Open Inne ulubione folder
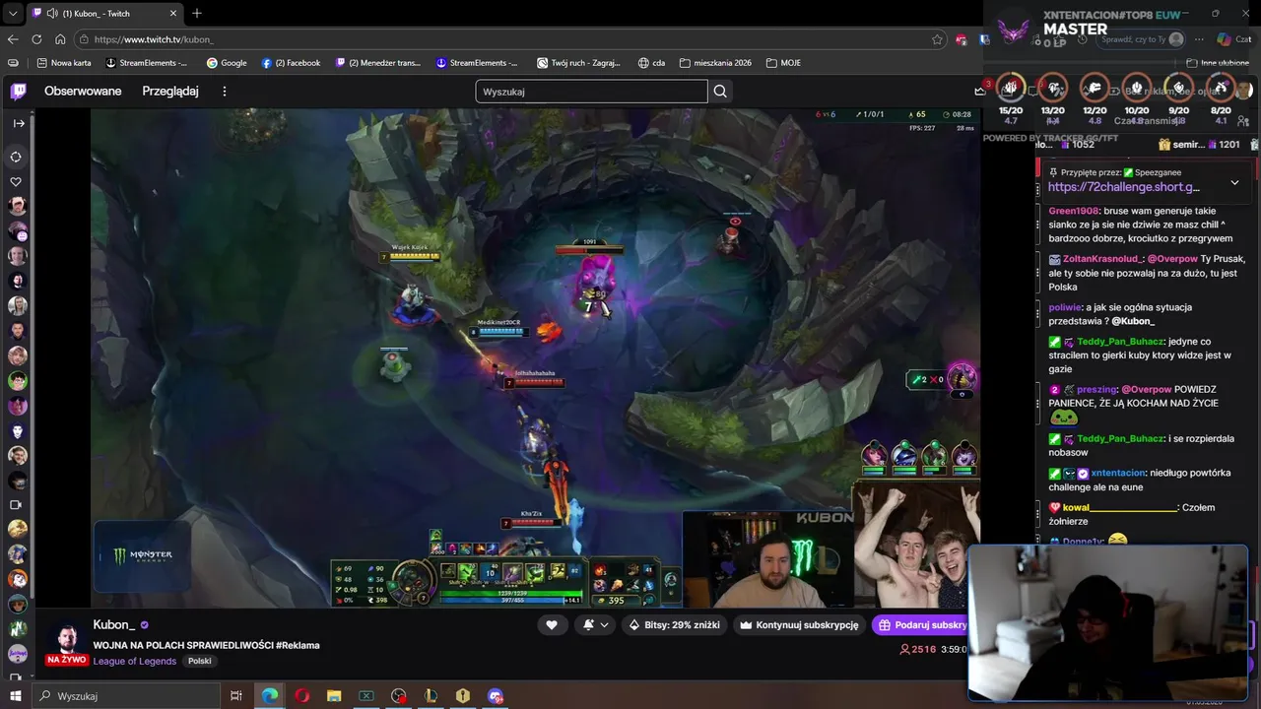Image resolution: width=1261 pixels, height=709 pixels. [x=1218, y=63]
